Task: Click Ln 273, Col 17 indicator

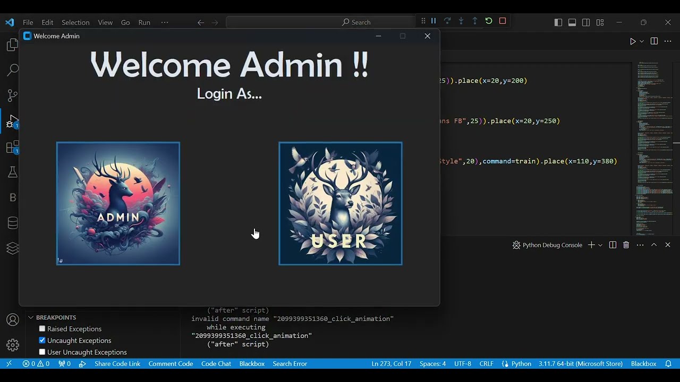Action: [392, 364]
